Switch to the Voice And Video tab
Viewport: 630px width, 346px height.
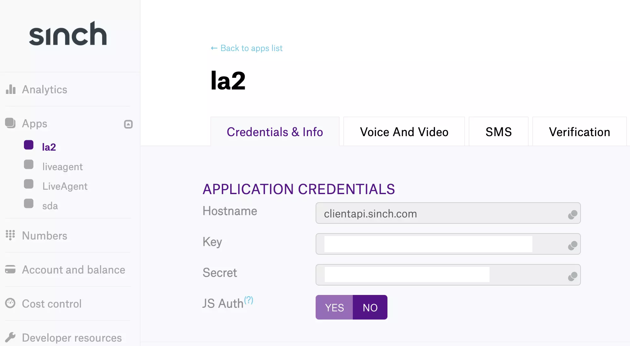point(404,132)
